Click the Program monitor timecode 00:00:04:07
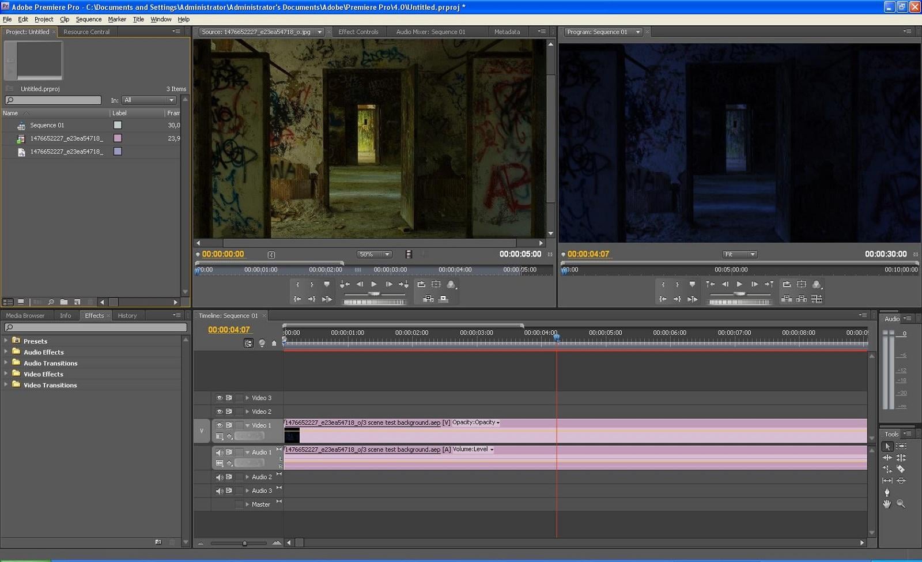 [x=588, y=254]
